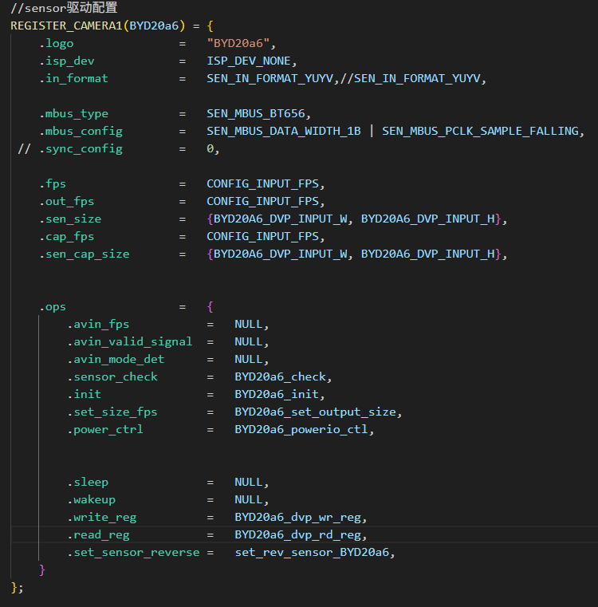Select BYD20a6_set_output_size function name
The height and width of the screenshot is (607, 598).
tap(316, 412)
